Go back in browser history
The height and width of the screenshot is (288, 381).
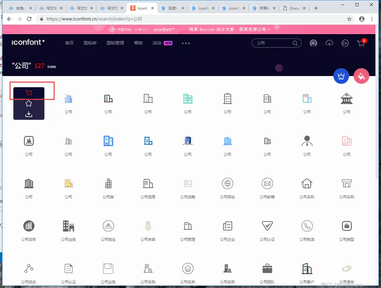coord(9,19)
